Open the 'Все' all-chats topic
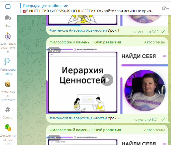 click(x=8, y=21)
